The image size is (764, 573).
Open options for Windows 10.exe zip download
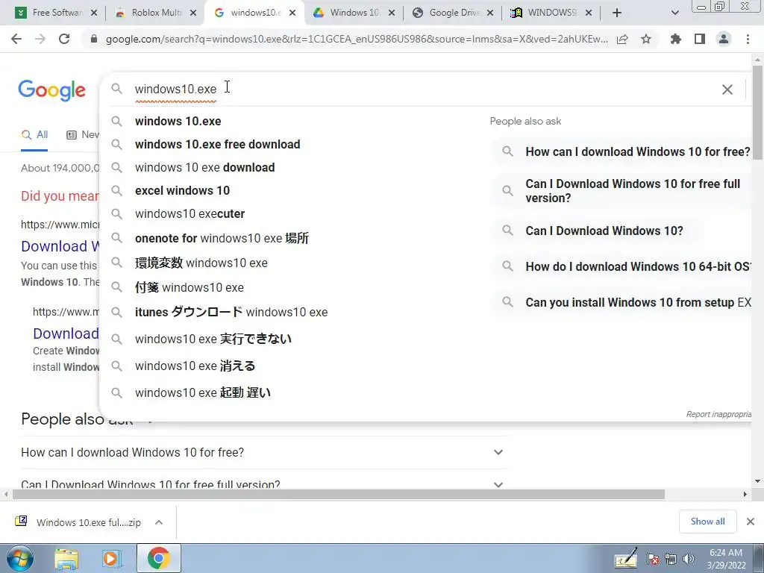coord(159,522)
